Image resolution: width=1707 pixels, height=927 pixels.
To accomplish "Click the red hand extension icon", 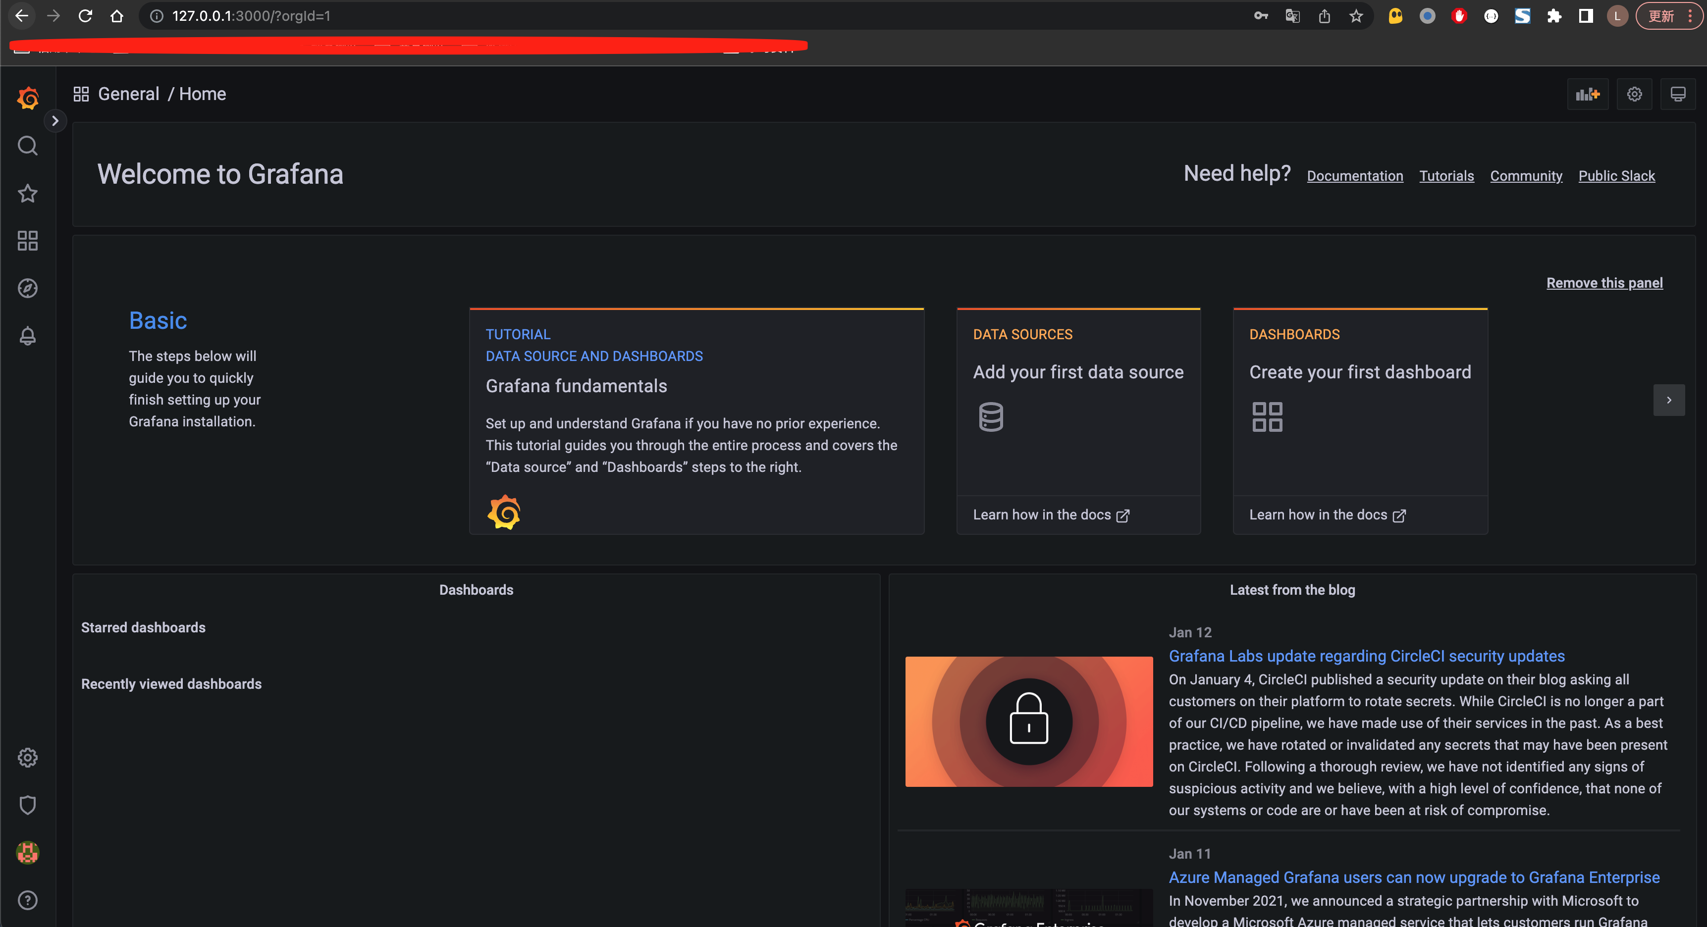I will coord(1458,16).
